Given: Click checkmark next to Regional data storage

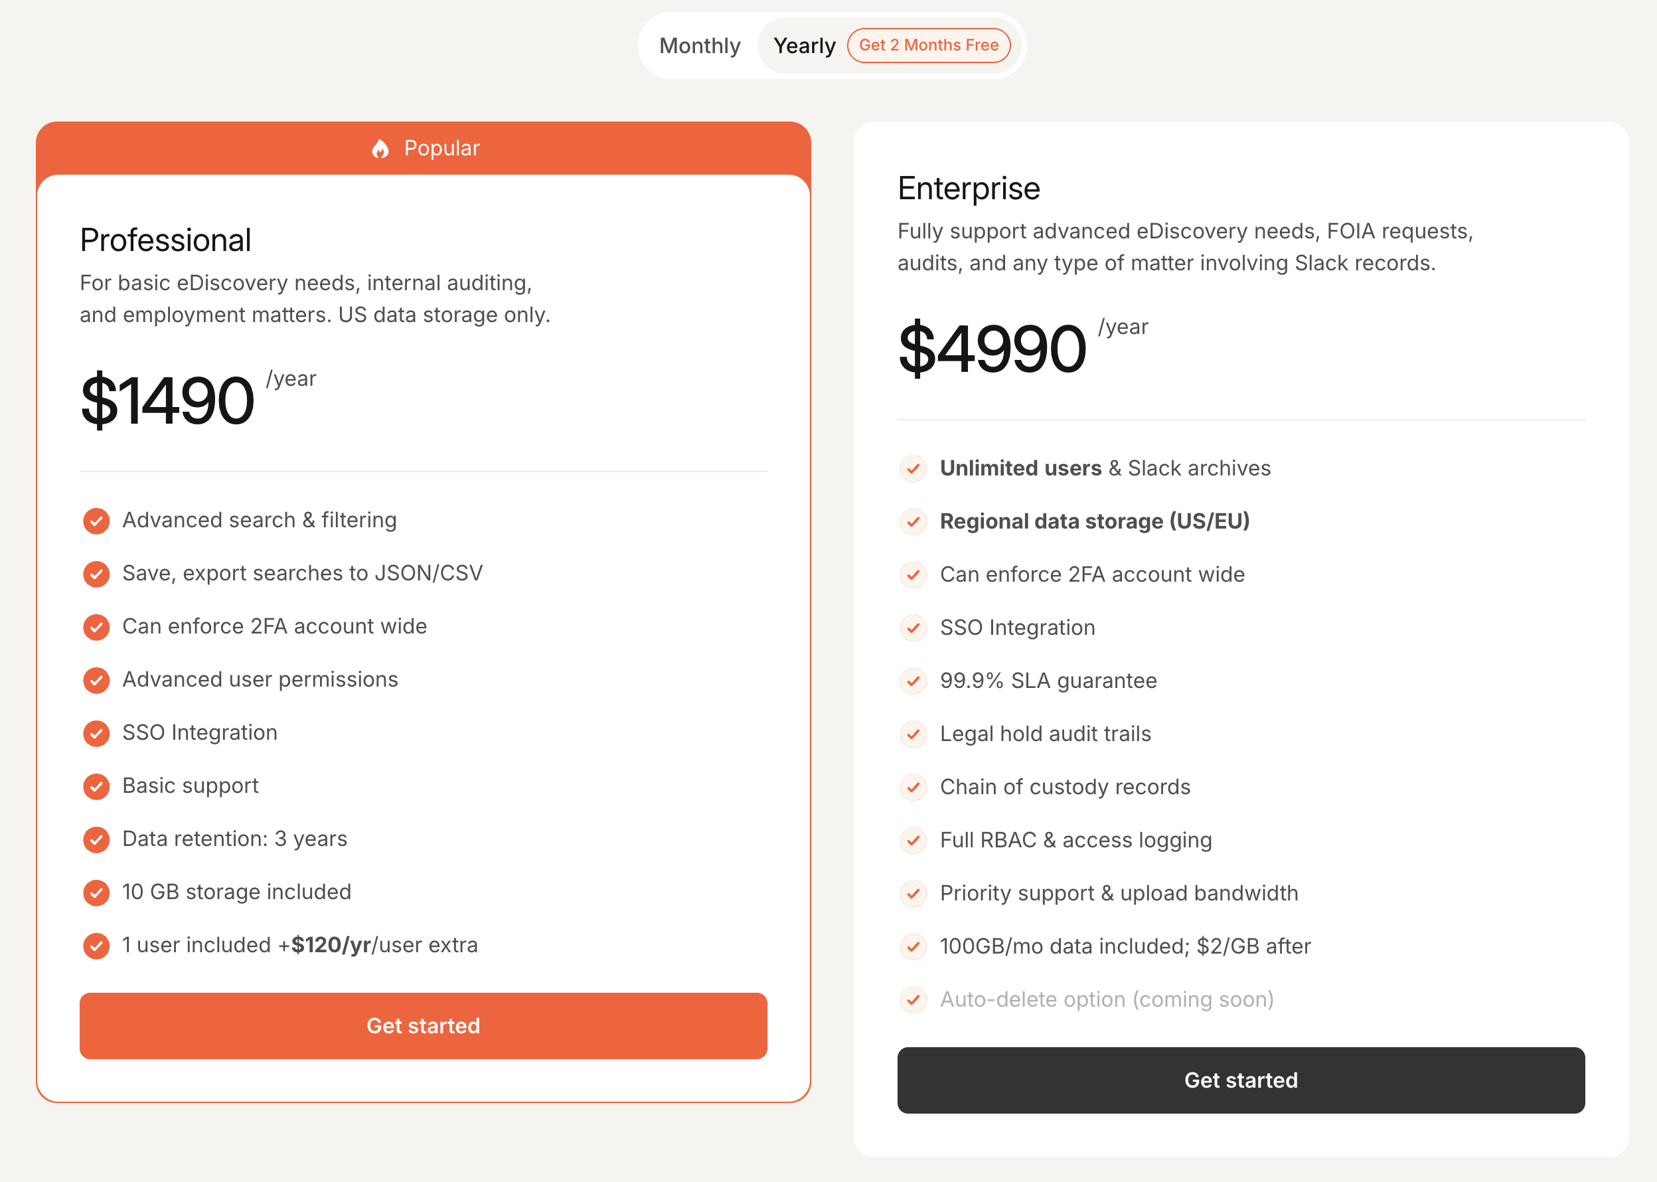Looking at the screenshot, I should [913, 522].
